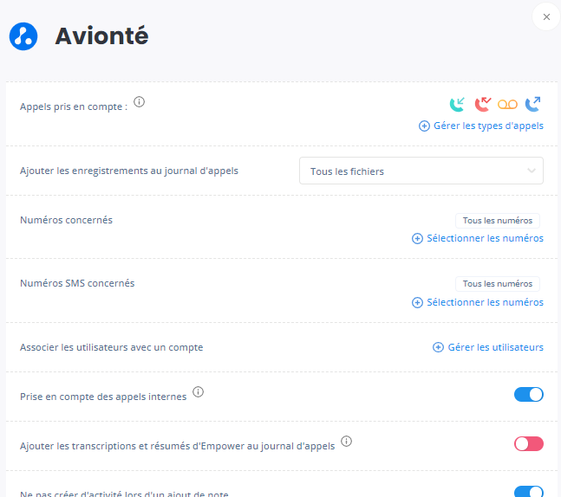
Task: Click plus icon beside Gérer les utilisateurs
Action: coord(438,347)
